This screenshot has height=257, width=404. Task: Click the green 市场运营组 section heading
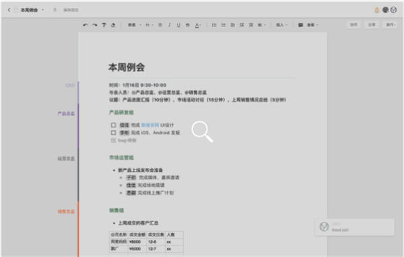click(x=121, y=157)
